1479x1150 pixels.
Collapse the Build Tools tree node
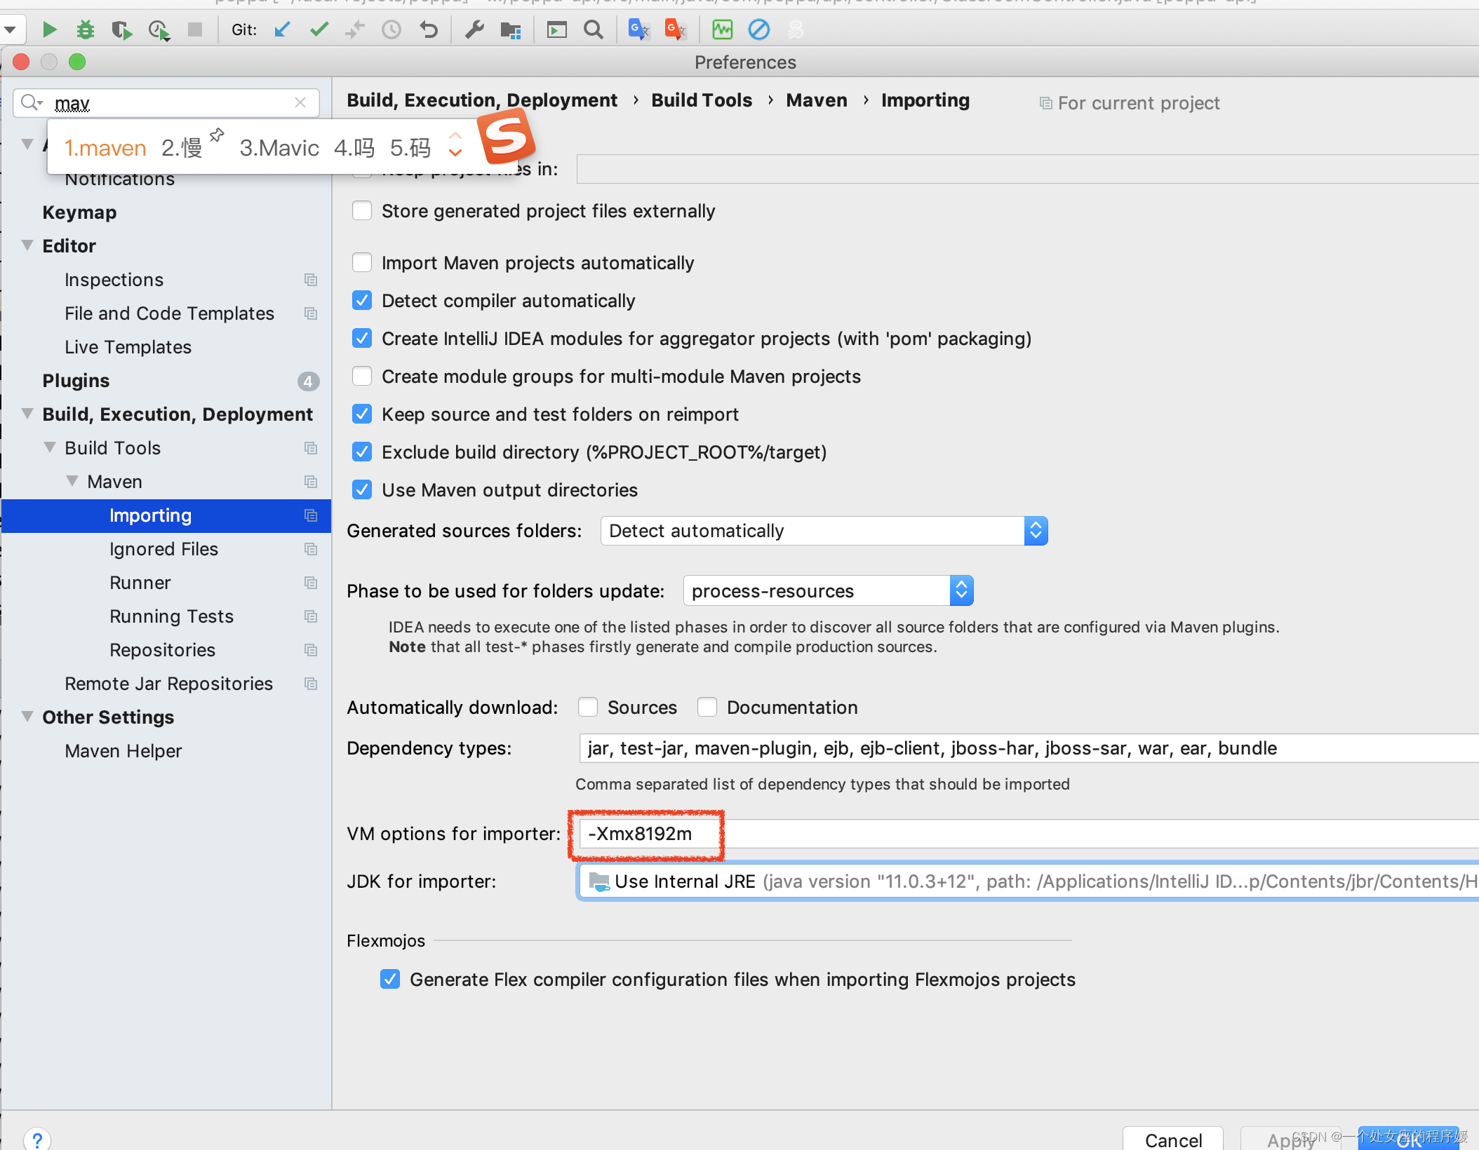tap(50, 448)
